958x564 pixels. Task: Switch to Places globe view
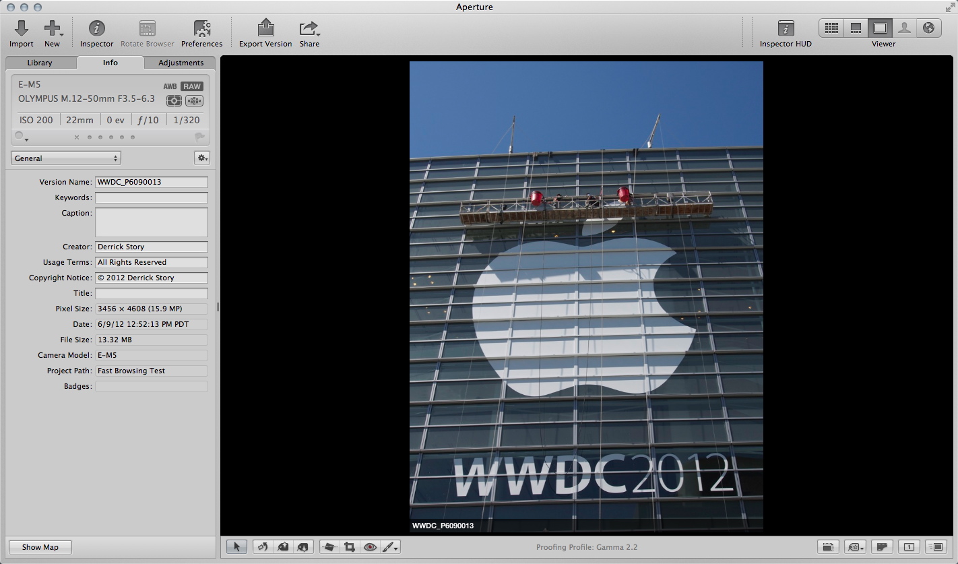[x=928, y=28]
